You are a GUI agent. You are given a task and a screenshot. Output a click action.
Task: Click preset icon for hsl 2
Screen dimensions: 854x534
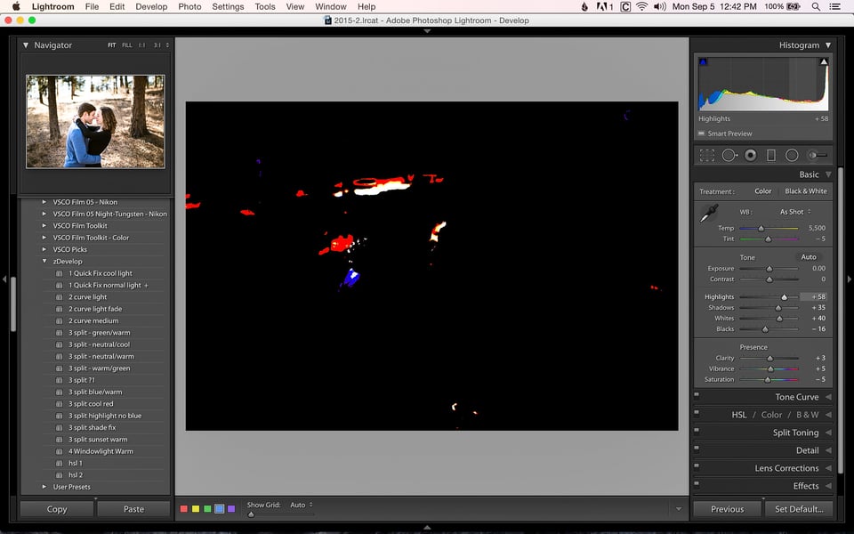click(59, 475)
